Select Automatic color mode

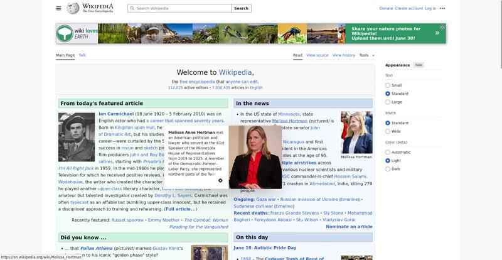(x=388, y=152)
